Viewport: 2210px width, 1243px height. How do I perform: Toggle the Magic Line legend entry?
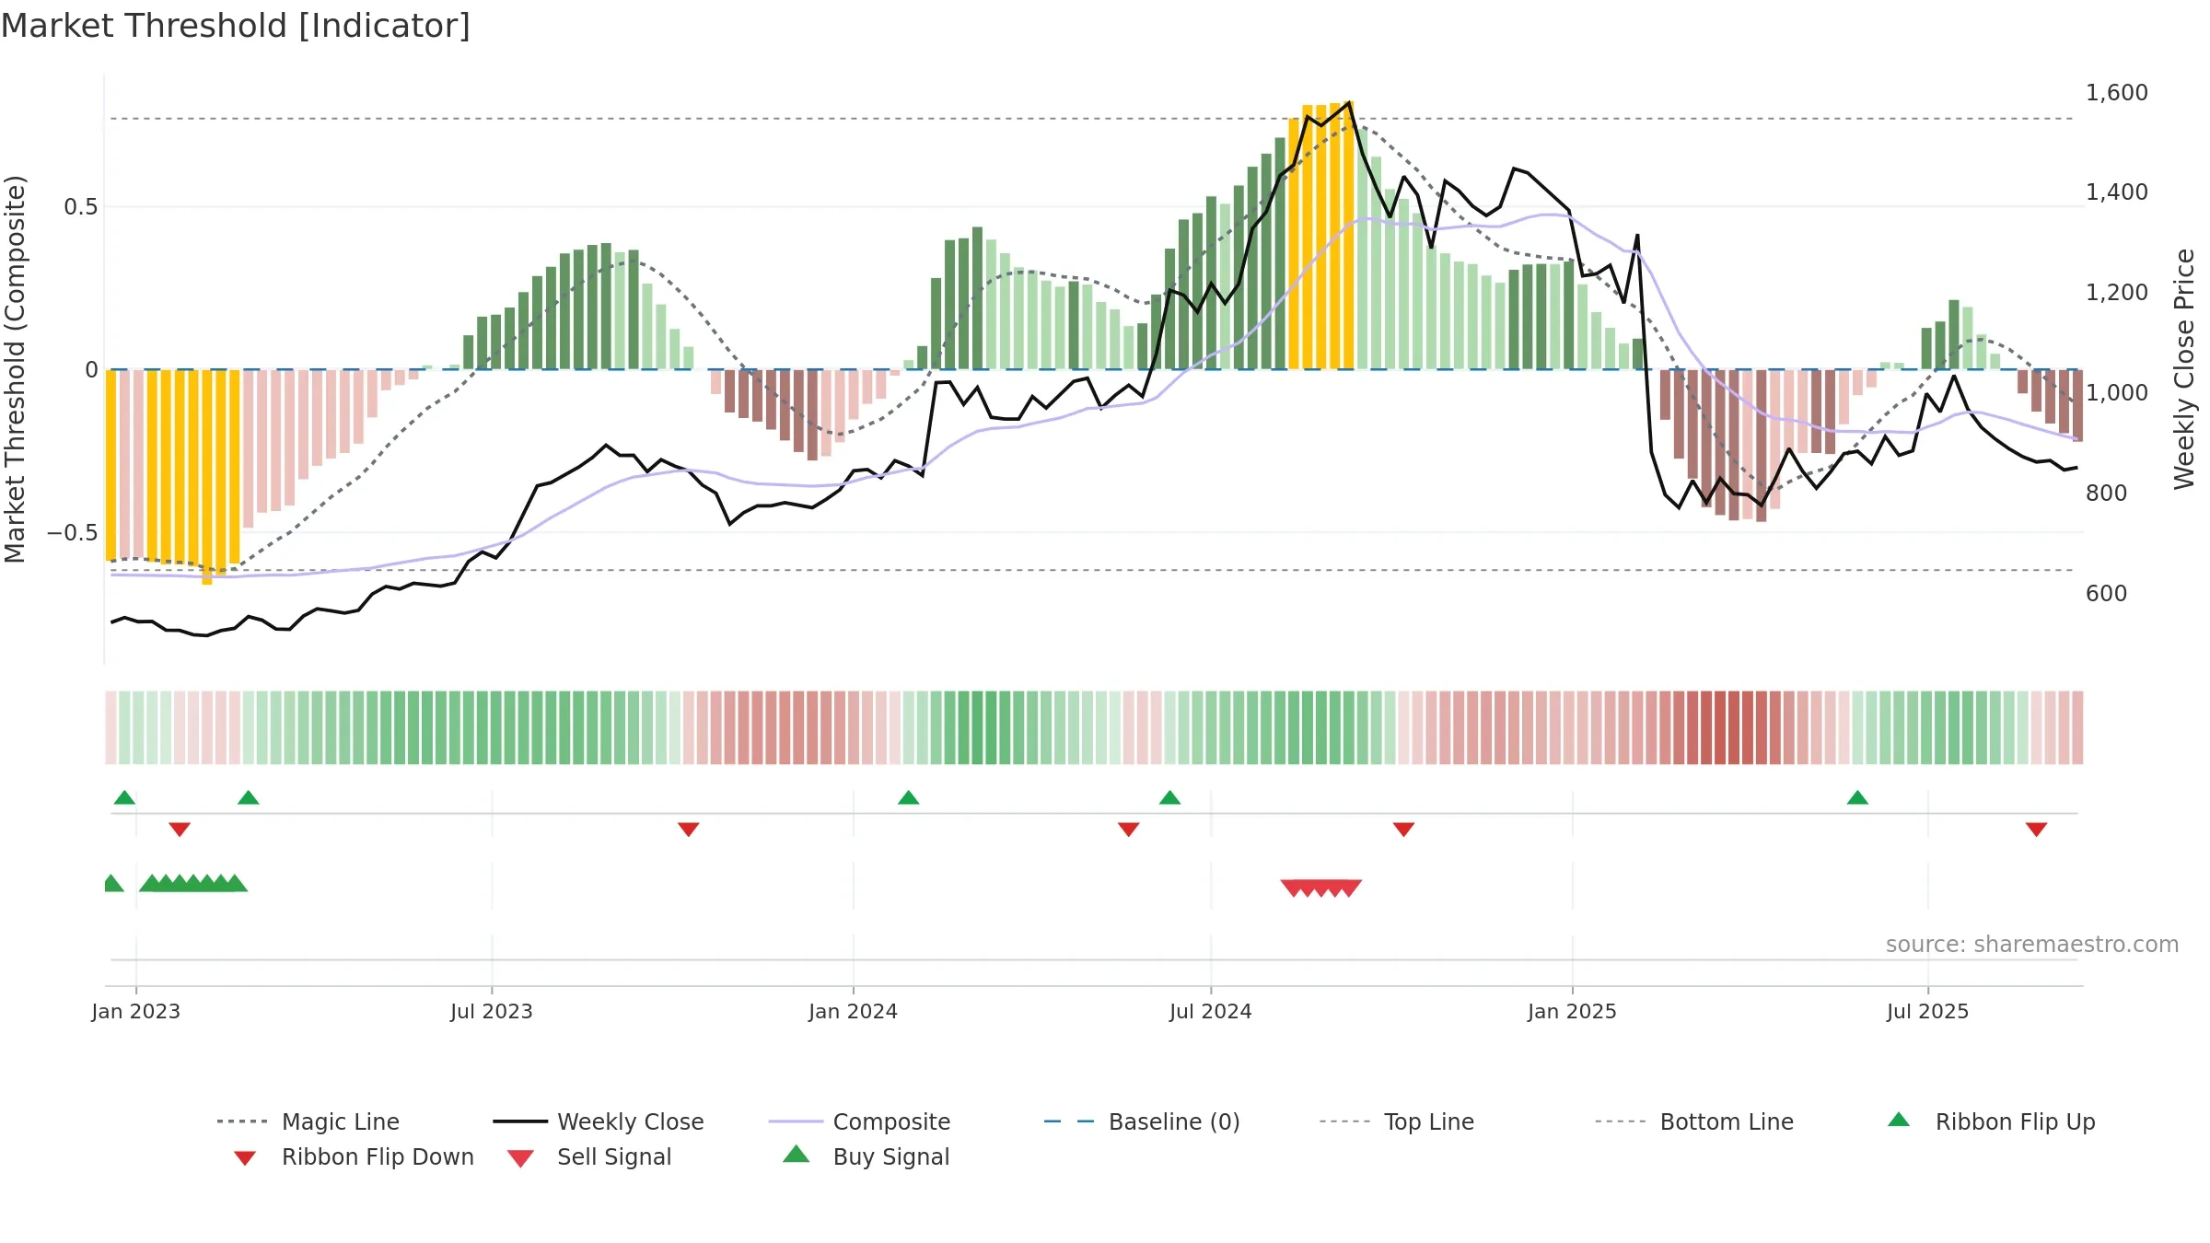coord(308,1121)
